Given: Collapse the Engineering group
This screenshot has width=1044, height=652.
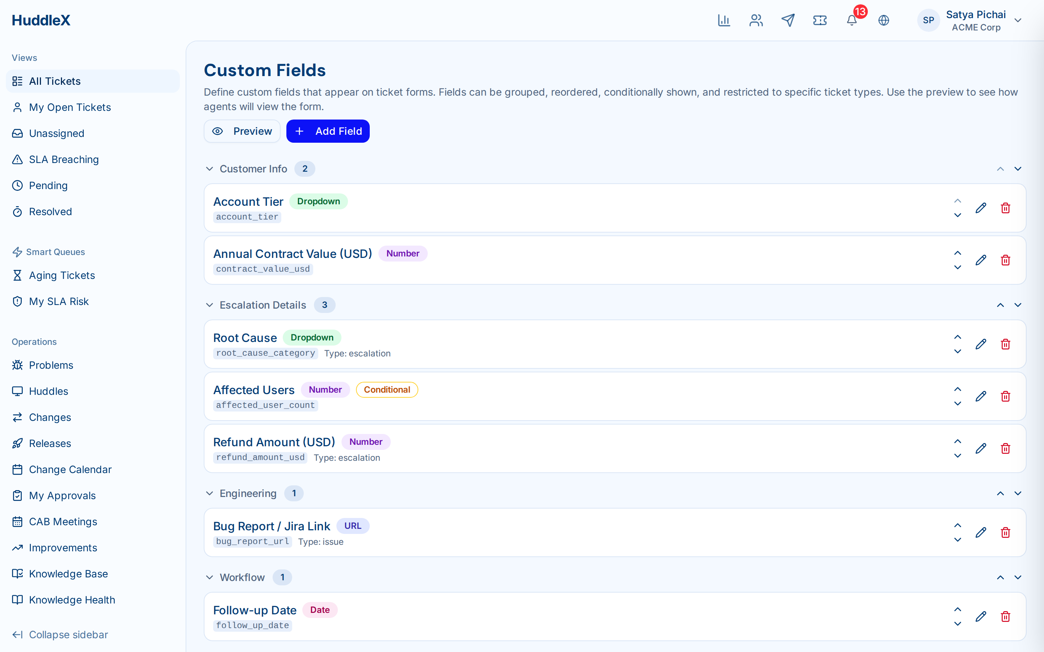Looking at the screenshot, I should coord(209,493).
